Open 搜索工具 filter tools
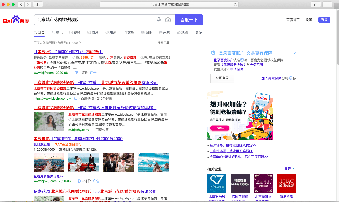 tap(162, 43)
